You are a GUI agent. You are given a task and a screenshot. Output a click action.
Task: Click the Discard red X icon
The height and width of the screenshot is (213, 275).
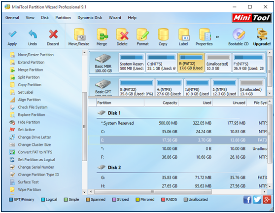tap(53, 34)
